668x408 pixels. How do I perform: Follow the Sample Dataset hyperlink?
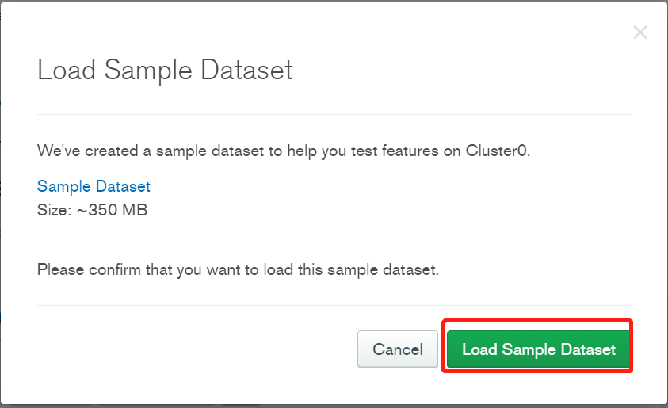click(94, 186)
